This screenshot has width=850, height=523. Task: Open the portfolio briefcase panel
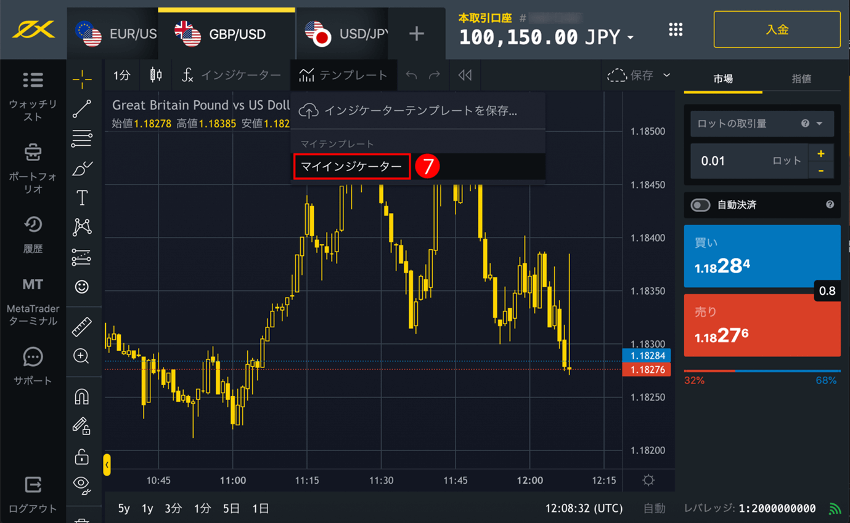tap(33, 169)
